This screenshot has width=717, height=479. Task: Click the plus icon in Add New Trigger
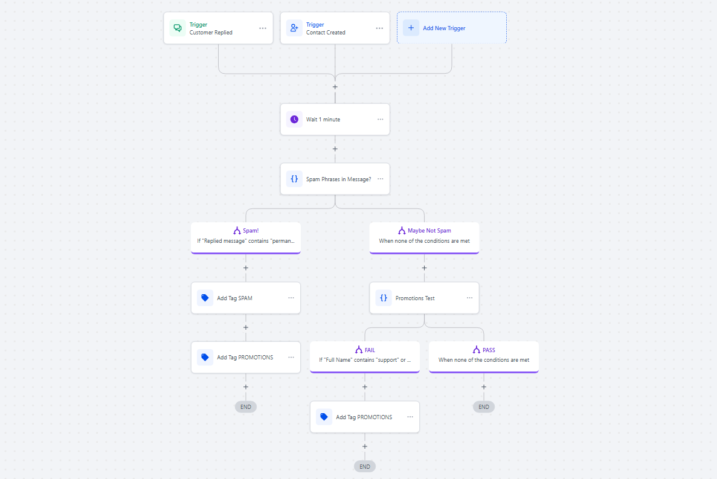coord(411,28)
